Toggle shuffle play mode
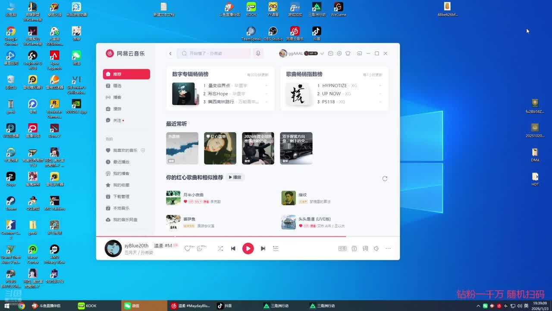The image size is (552, 311). (x=220, y=249)
